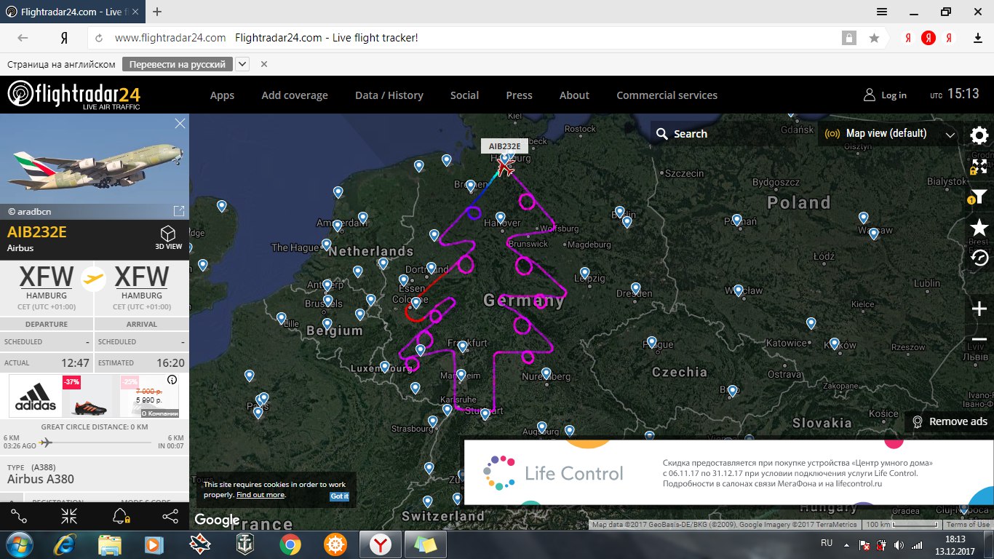This screenshot has height=559, width=994.
Task: Open locked flight alerts bell
Action: [x=121, y=517]
